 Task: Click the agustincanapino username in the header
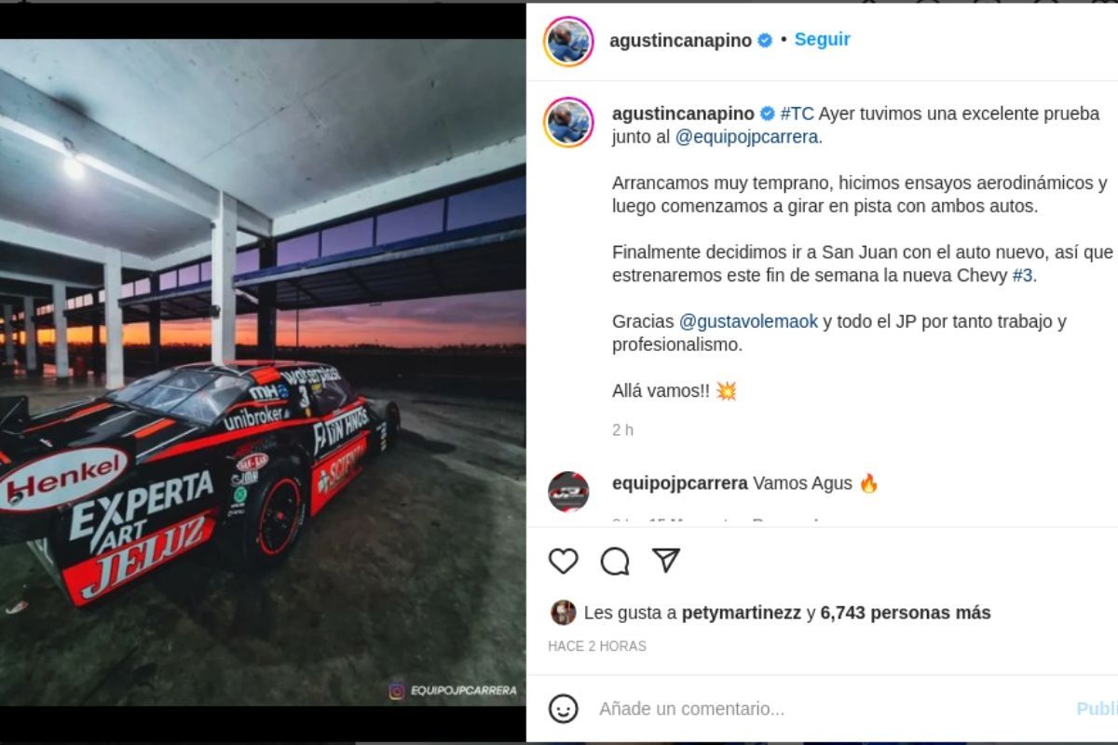point(680,40)
